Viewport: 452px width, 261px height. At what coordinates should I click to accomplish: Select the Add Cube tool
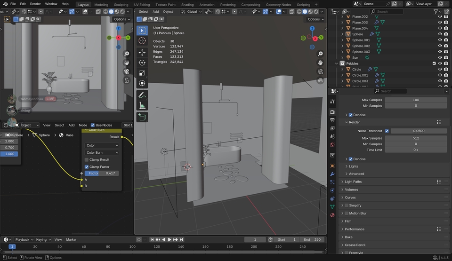(x=142, y=117)
